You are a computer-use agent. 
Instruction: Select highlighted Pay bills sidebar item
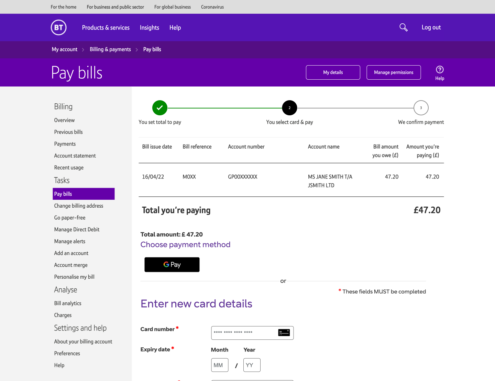point(84,194)
